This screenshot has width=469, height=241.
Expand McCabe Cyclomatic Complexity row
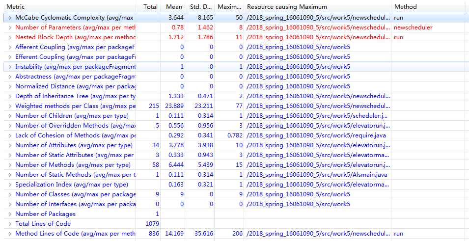(x=10, y=18)
